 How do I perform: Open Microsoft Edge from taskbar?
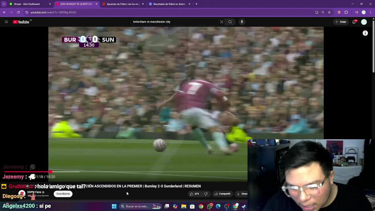pos(218,206)
